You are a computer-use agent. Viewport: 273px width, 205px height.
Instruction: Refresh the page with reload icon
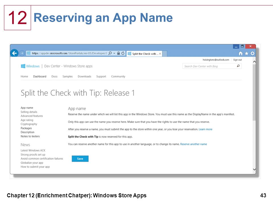[123, 53]
